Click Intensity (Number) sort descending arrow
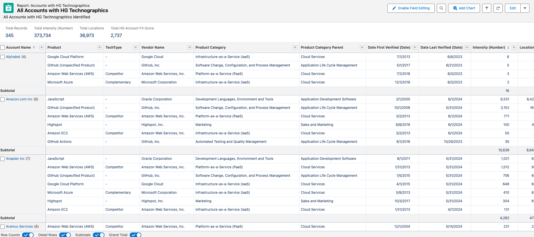Viewport: 534px width, 237px height. [x=508, y=48]
